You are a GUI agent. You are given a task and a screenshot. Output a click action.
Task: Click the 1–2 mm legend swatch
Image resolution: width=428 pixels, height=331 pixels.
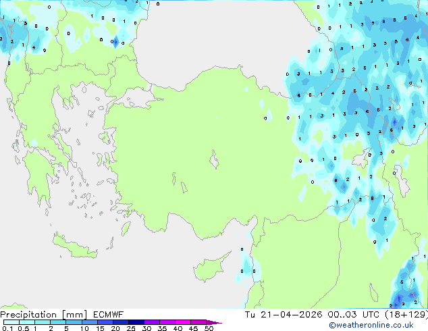pyautogui.click(x=43, y=322)
